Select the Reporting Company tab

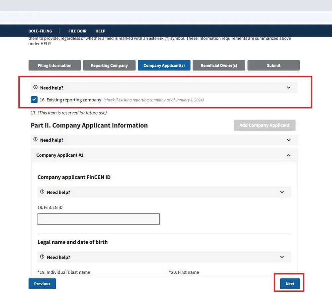(x=109, y=65)
